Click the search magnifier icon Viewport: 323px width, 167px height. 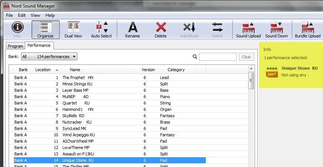(x=195, y=57)
